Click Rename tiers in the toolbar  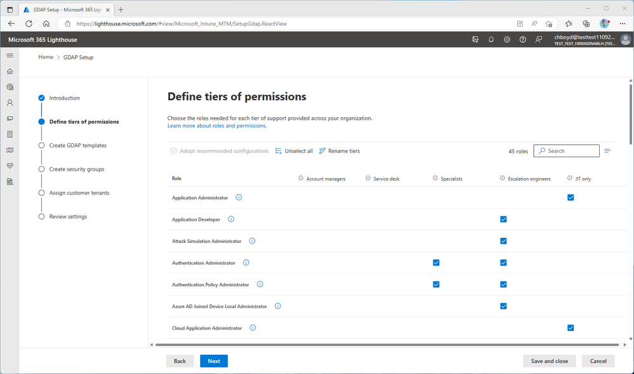340,151
